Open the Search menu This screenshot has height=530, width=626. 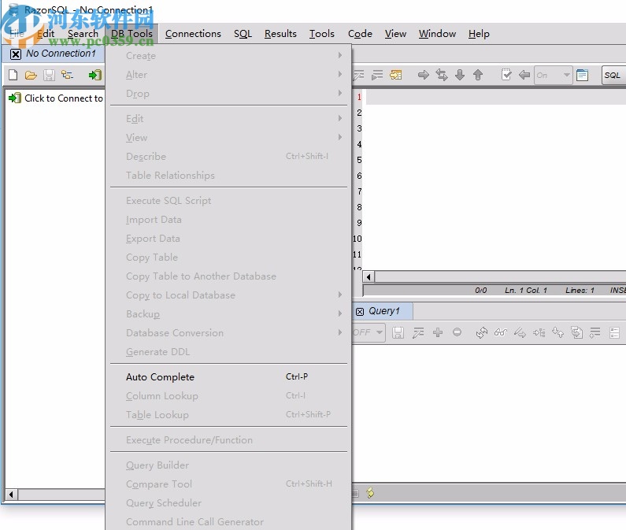83,34
